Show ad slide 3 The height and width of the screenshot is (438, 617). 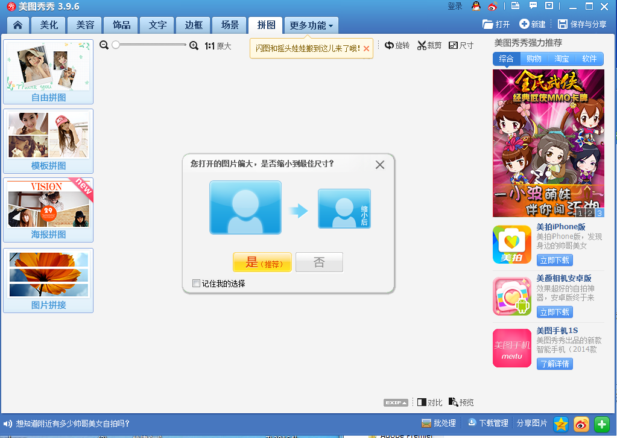pos(600,214)
